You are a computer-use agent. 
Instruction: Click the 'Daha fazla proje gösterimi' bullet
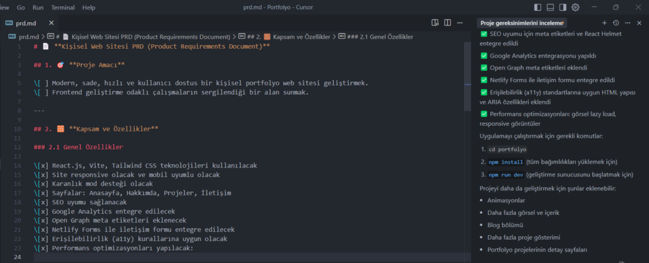(524, 238)
